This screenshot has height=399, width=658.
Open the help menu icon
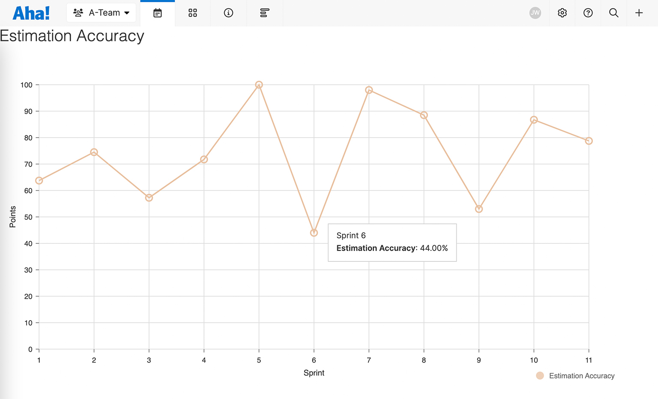click(x=588, y=13)
